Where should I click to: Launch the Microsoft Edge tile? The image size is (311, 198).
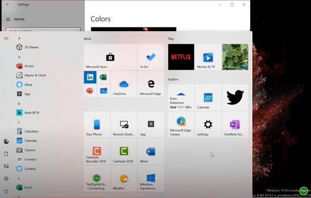151,84
